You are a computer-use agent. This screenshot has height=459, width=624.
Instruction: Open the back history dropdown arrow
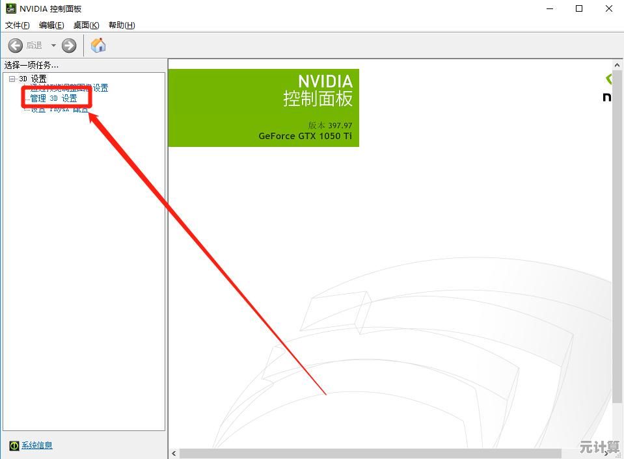click(x=53, y=46)
